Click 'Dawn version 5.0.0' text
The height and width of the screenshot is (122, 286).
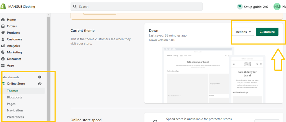tap(162, 40)
